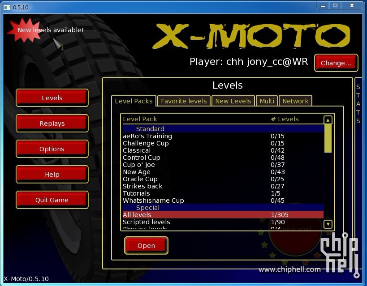Expand the vertical STATS side panel

[358, 104]
